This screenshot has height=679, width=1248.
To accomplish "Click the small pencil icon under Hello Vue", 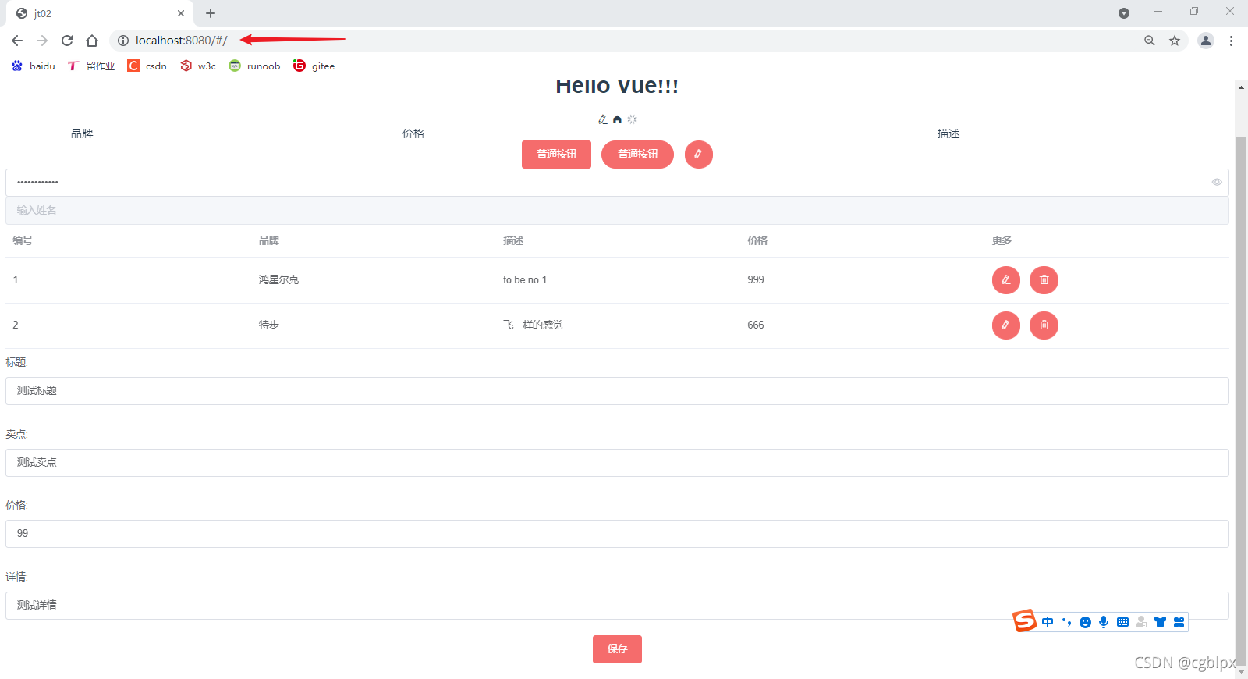I will point(602,119).
